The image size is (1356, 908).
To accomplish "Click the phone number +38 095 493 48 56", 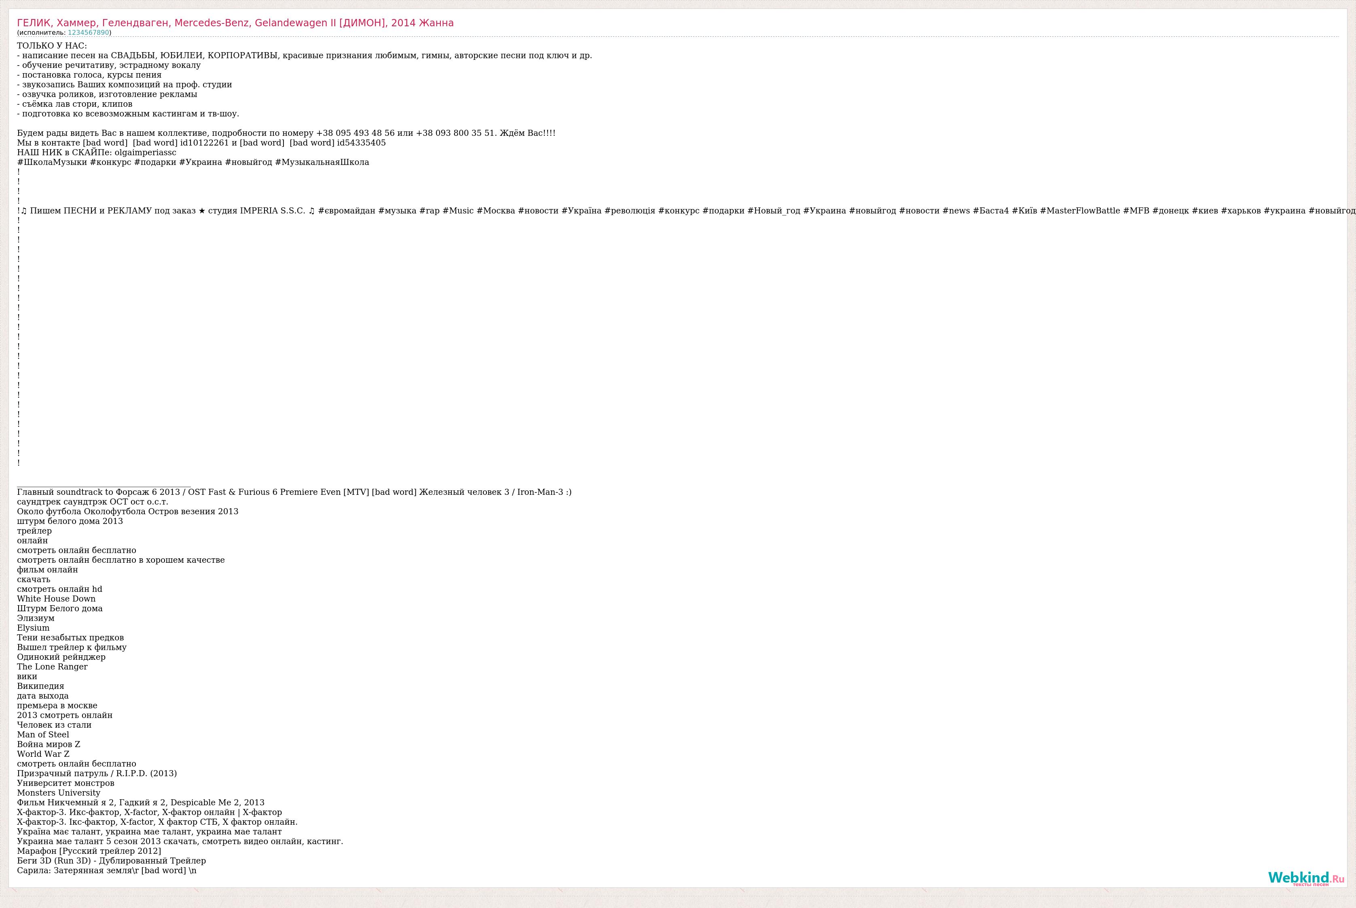I will [355, 133].
